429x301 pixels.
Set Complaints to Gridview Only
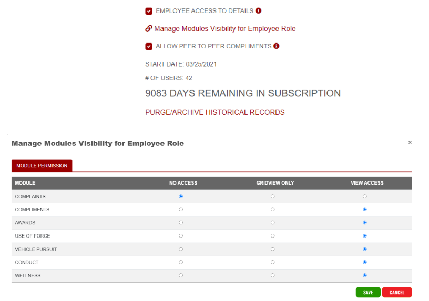click(272, 196)
